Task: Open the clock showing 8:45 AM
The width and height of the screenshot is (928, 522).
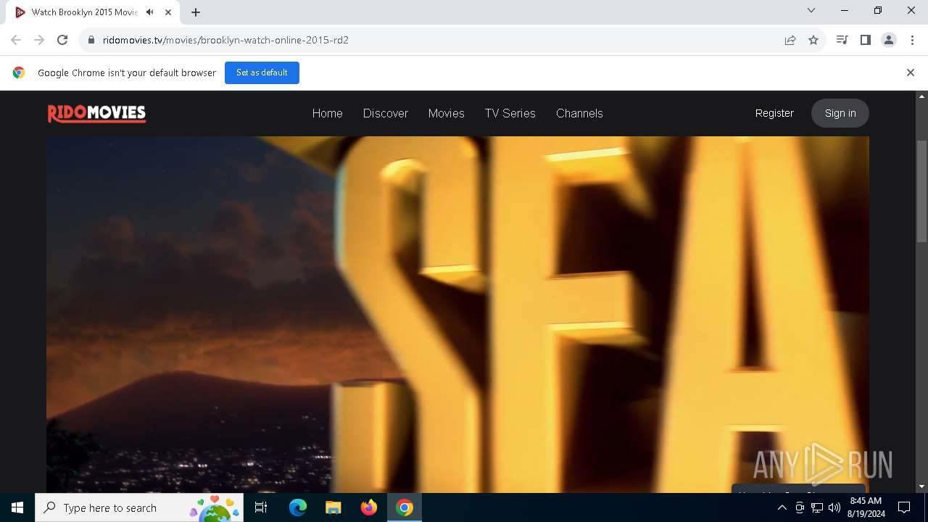Action: click(x=866, y=507)
